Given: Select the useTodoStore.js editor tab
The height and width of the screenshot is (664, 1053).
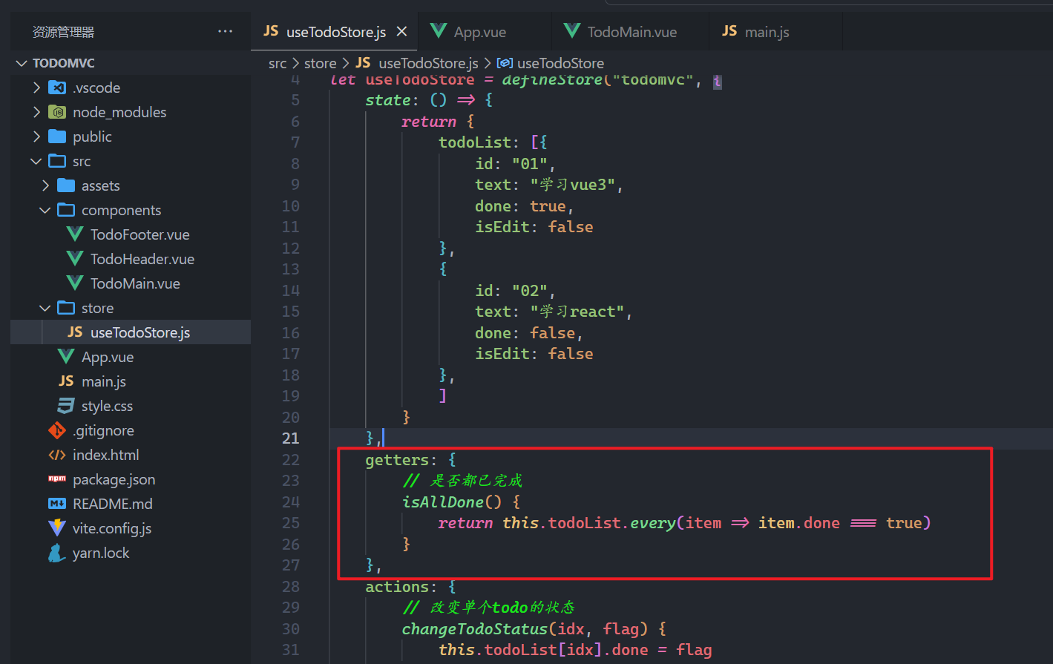Looking at the screenshot, I should coord(335,31).
